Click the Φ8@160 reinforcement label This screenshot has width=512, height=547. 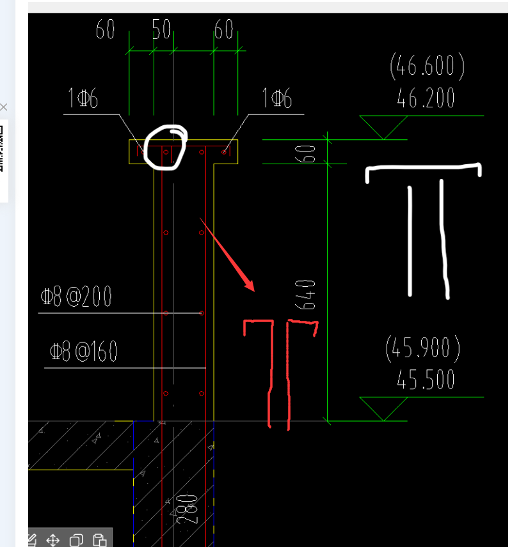[83, 352]
